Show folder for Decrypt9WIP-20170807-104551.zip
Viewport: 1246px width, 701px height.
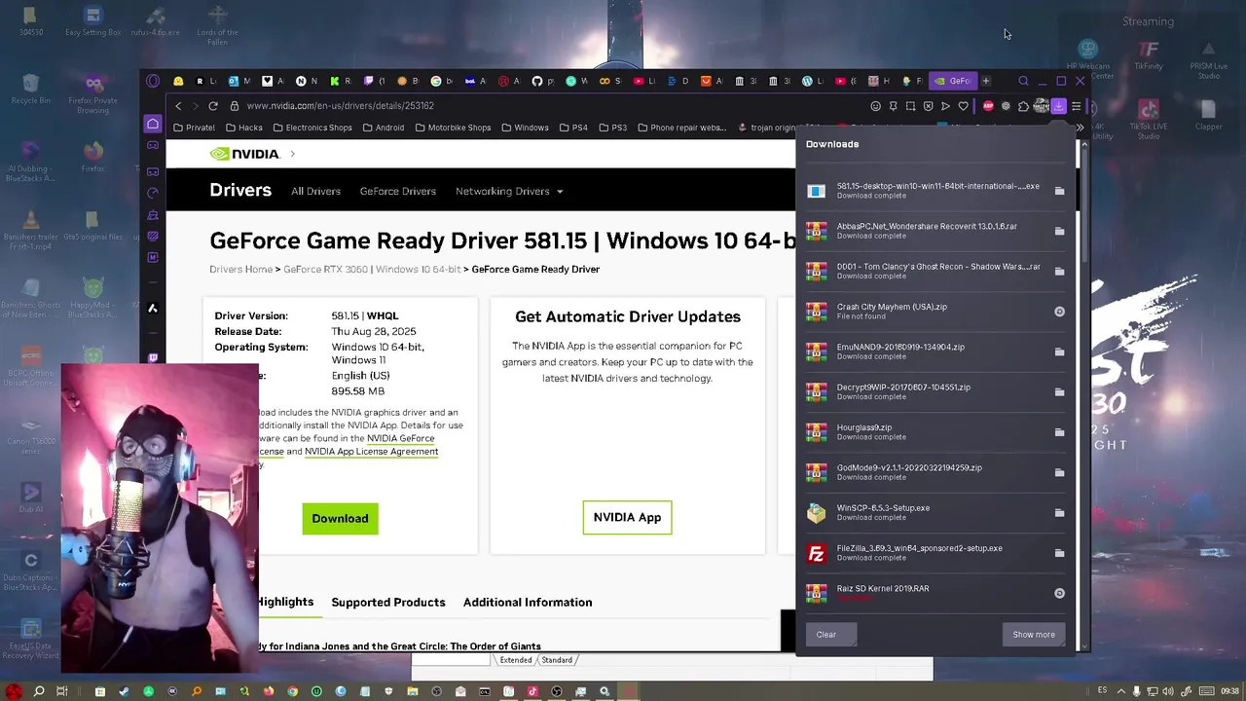(1059, 392)
